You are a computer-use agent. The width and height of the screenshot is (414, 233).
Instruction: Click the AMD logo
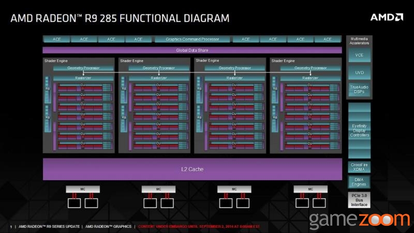(x=387, y=18)
